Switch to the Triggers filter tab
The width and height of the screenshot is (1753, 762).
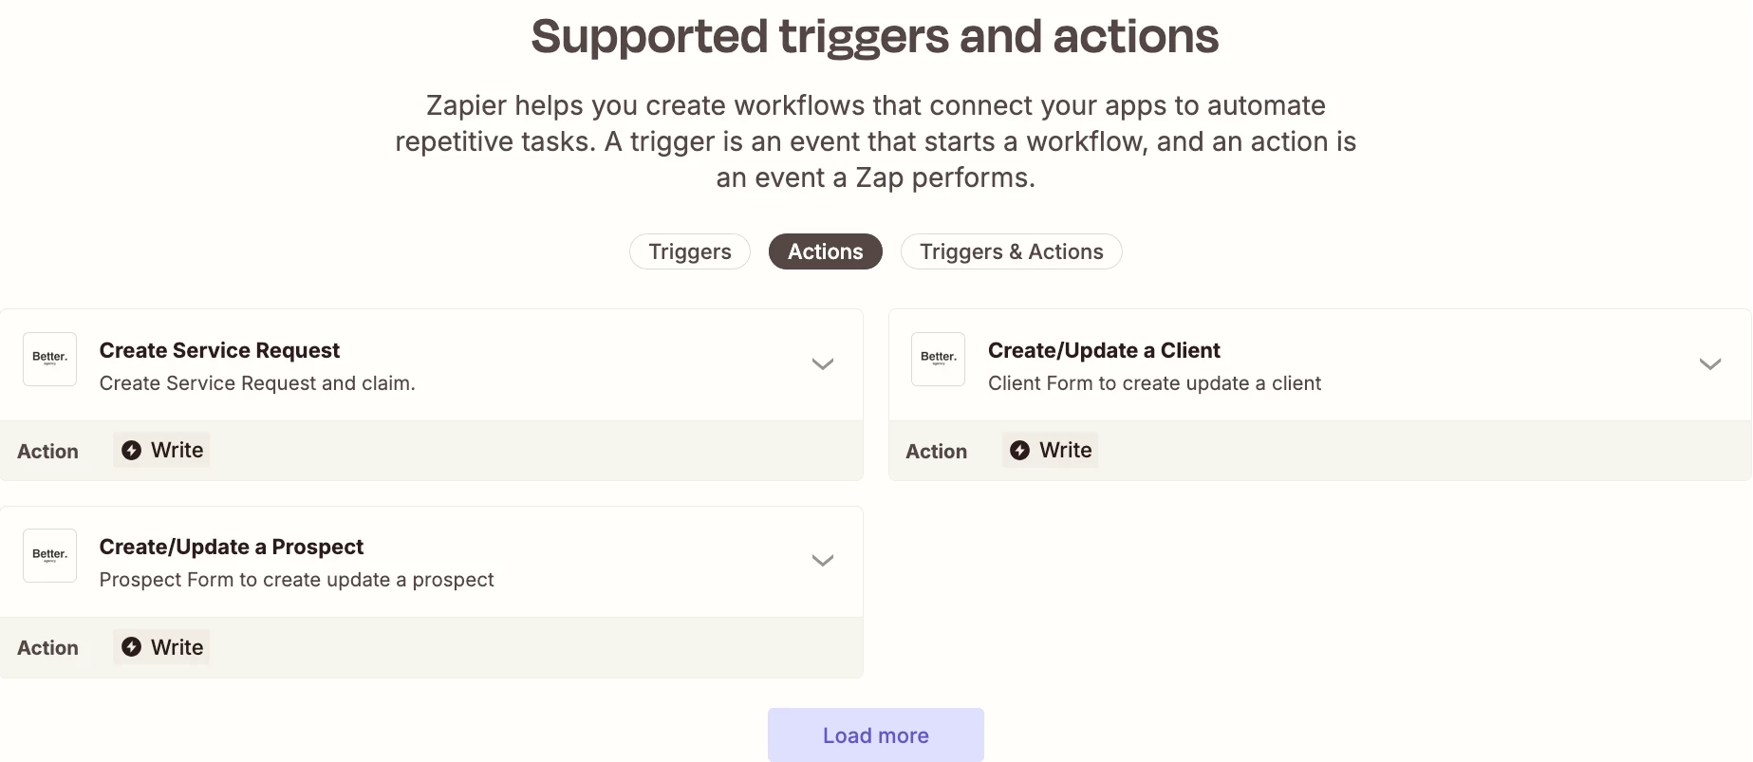[690, 251]
